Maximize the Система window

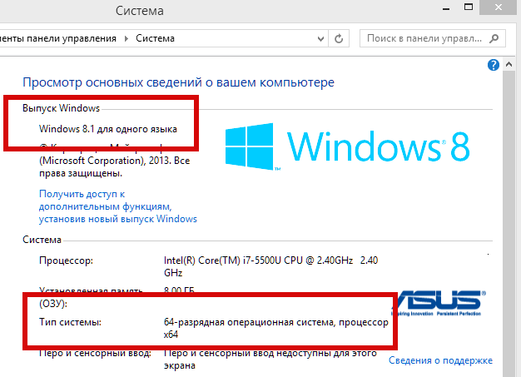tap(469, 7)
